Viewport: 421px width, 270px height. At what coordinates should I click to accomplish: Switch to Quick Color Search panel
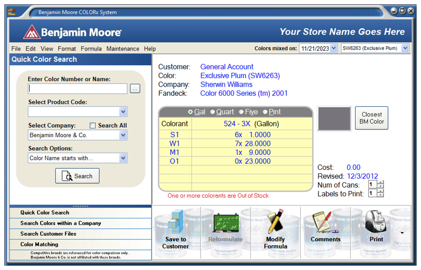click(x=81, y=213)
